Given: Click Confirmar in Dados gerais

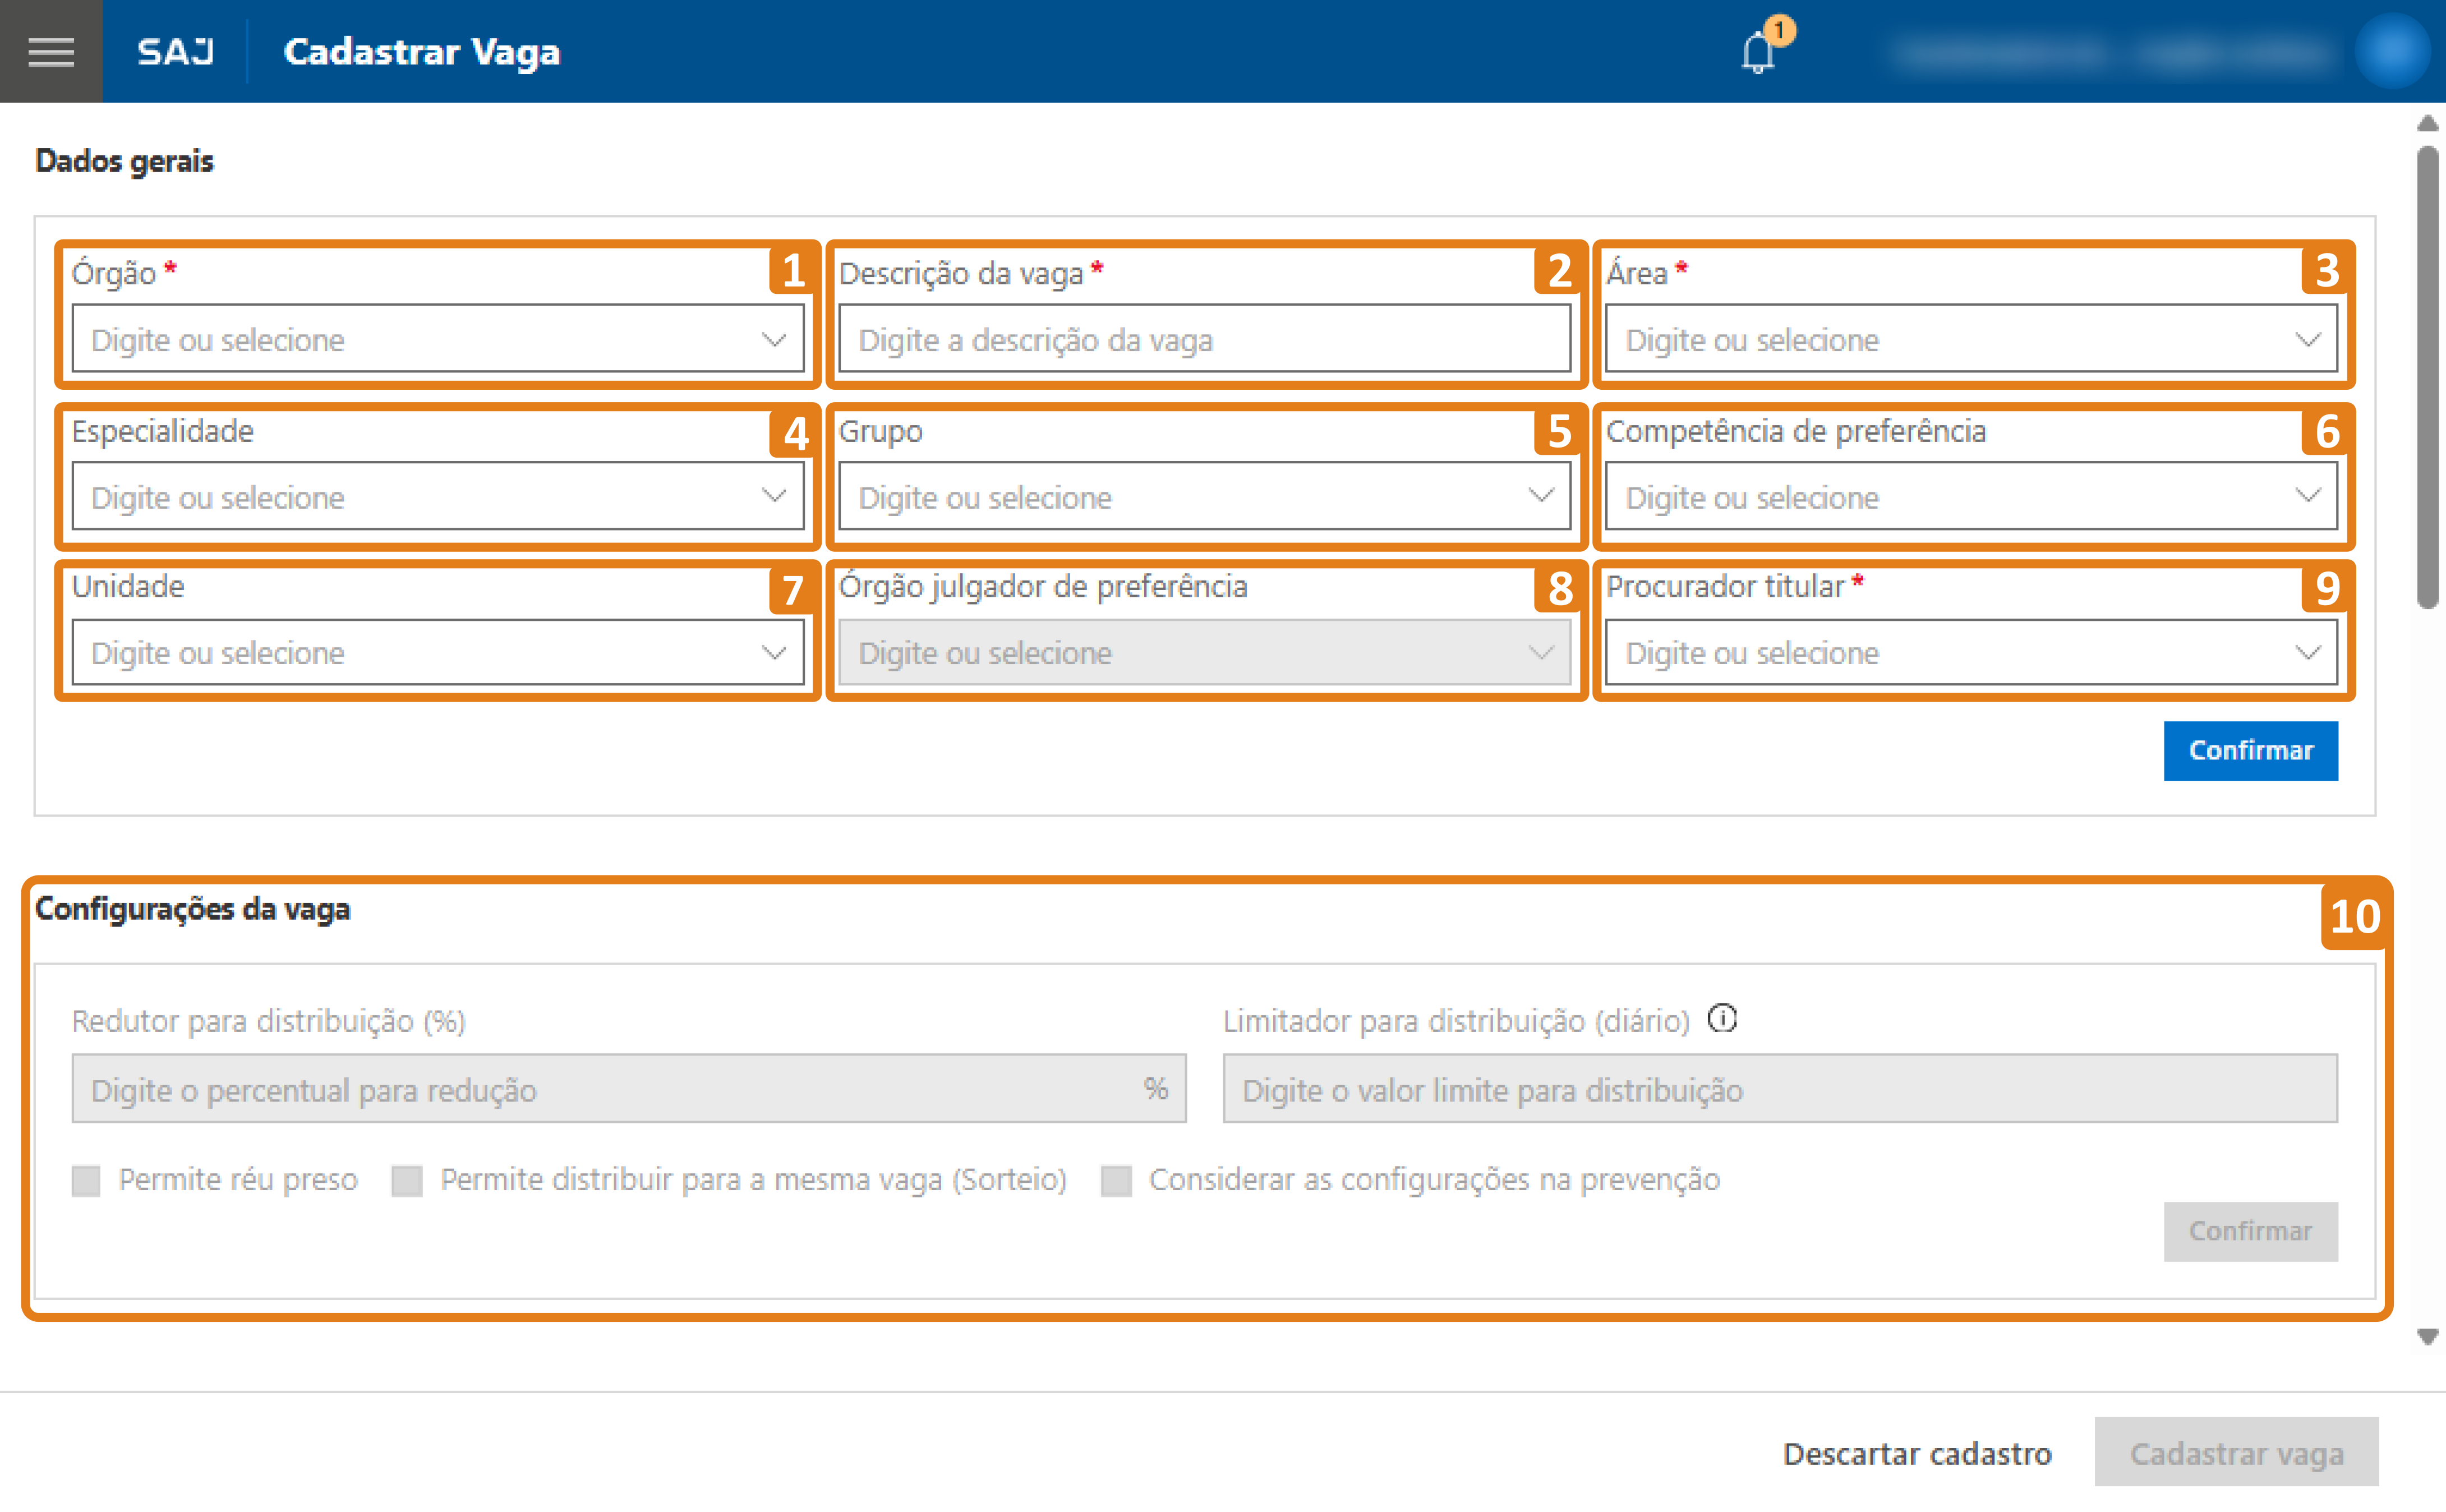Looking at the screenshot, I should 2250,750.
